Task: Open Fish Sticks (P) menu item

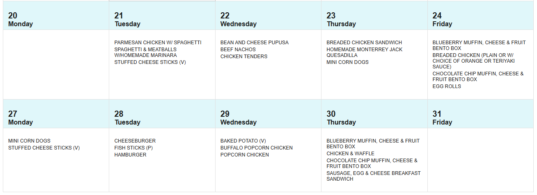Action: coord(133,148)
